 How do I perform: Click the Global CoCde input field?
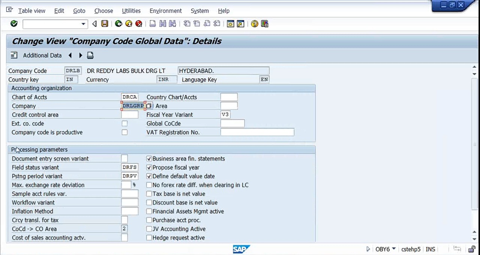(232, 124)
